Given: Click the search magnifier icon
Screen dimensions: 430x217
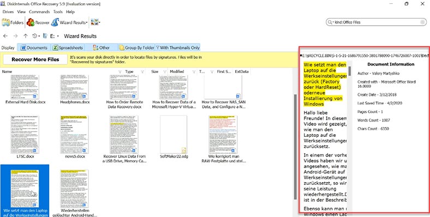Looking at the screenshot, I should [330, 22].
